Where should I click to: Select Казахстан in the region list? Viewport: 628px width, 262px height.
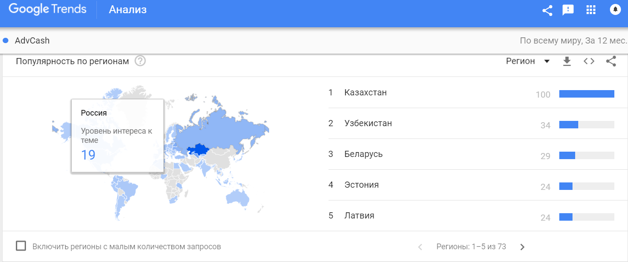click(x=366, y=93)
